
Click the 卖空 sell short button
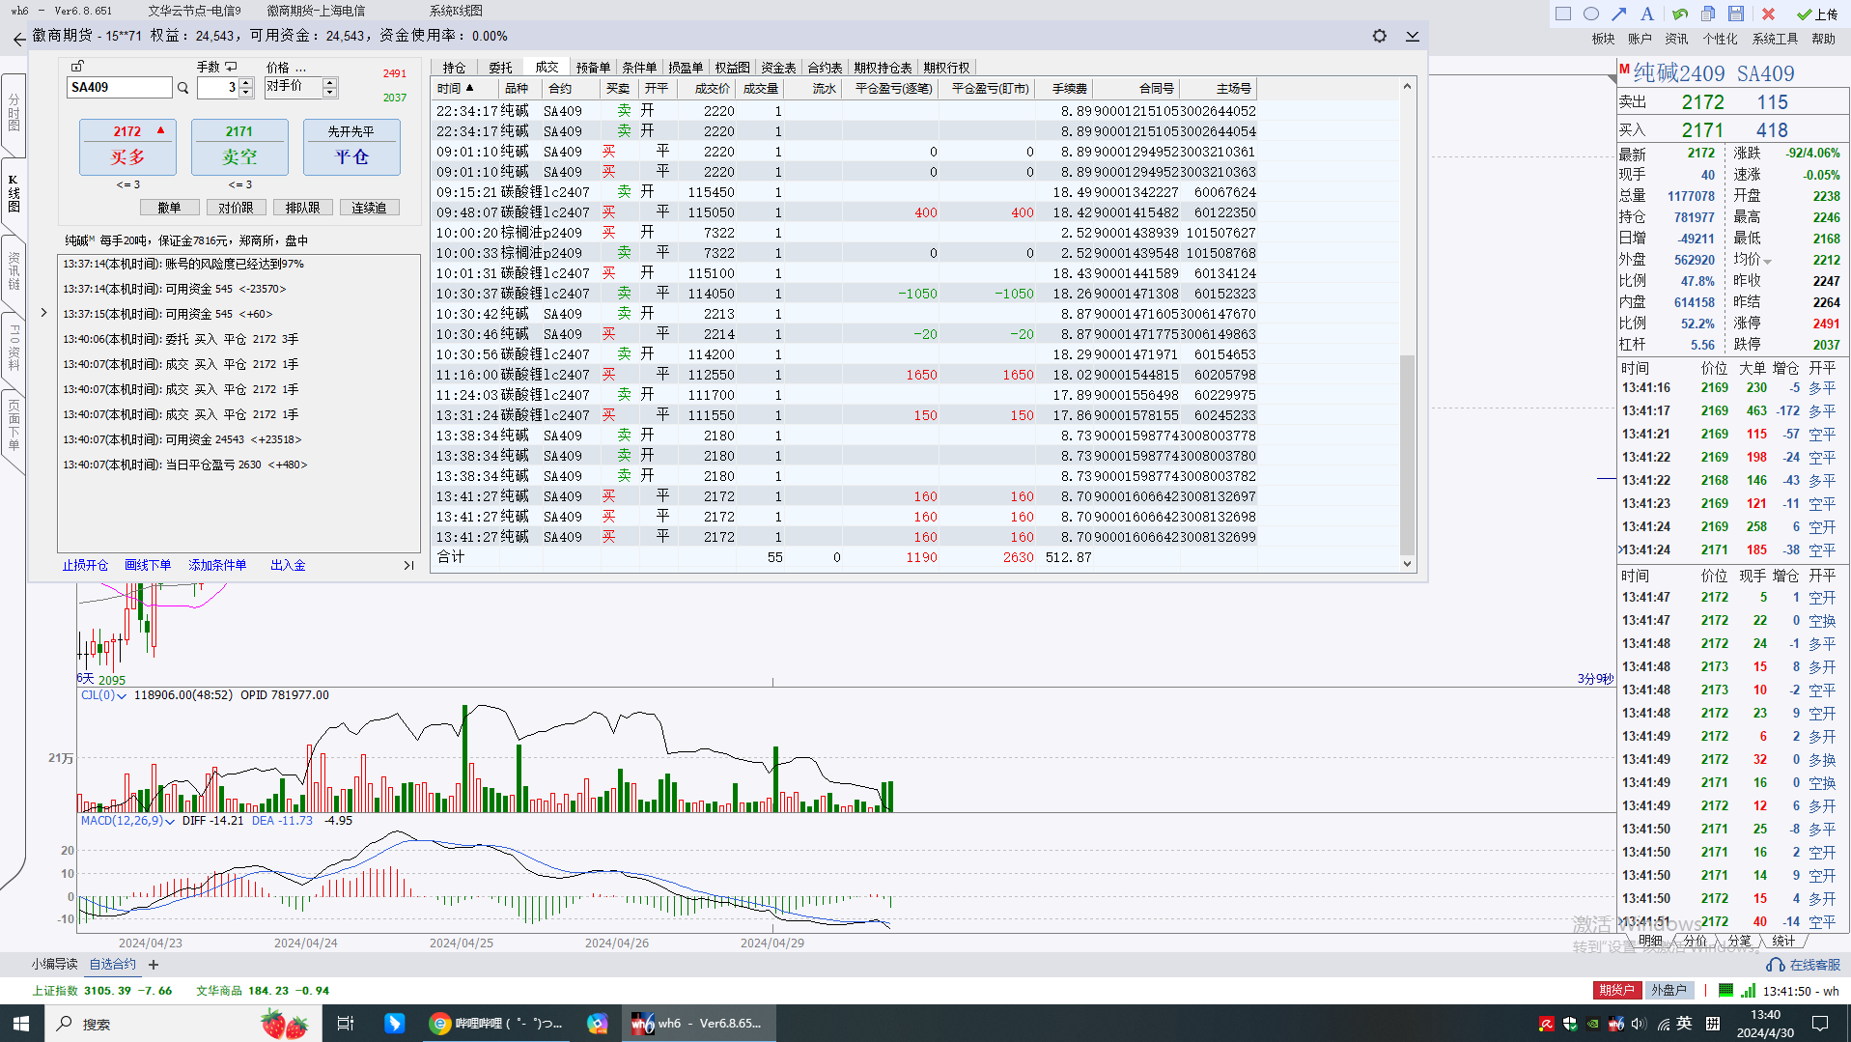239,147
